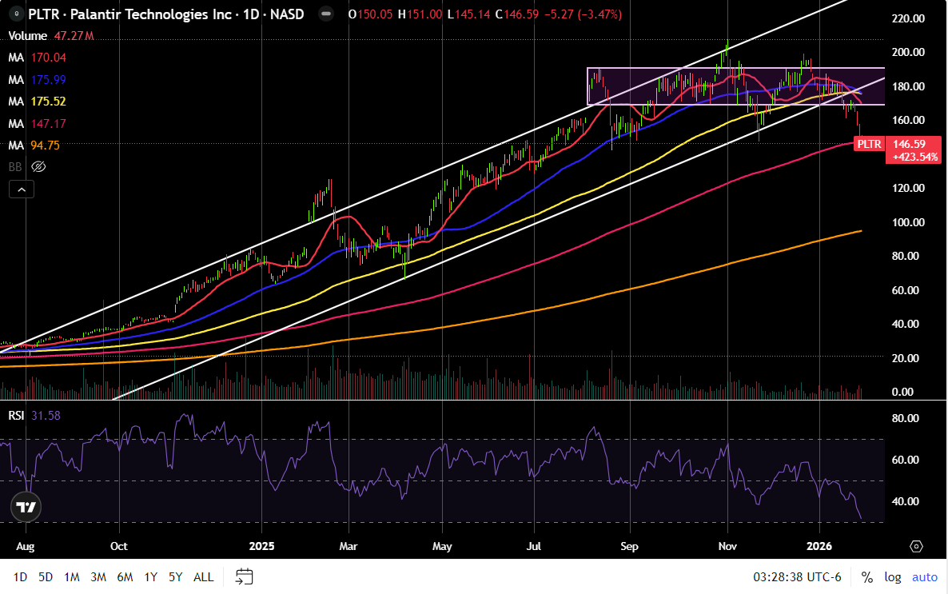Select the 1D time range
Image resolution: width=948 pixels, height=594 pixels.
tap(20, 577)
